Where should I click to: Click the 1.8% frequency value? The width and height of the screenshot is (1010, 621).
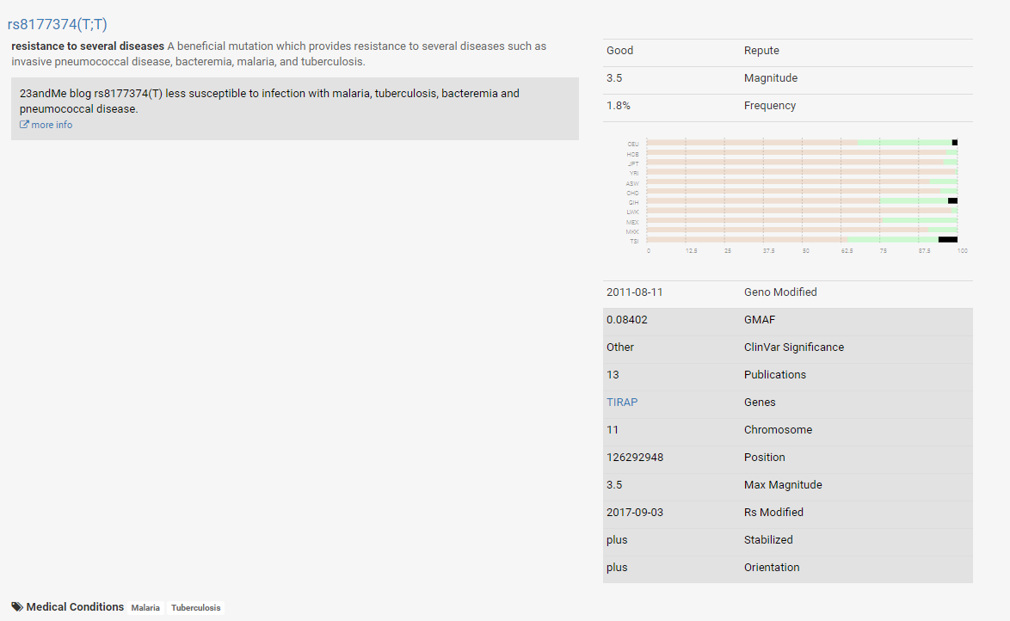(619, 106)
